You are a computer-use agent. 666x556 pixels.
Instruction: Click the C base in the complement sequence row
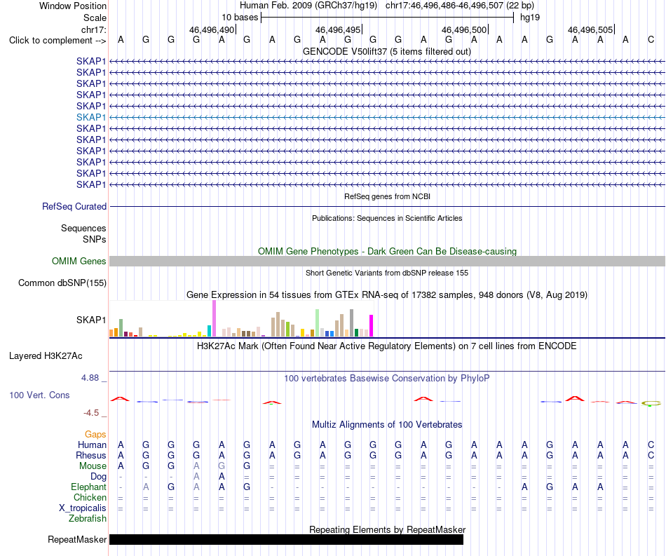click(x=651, y=39)
